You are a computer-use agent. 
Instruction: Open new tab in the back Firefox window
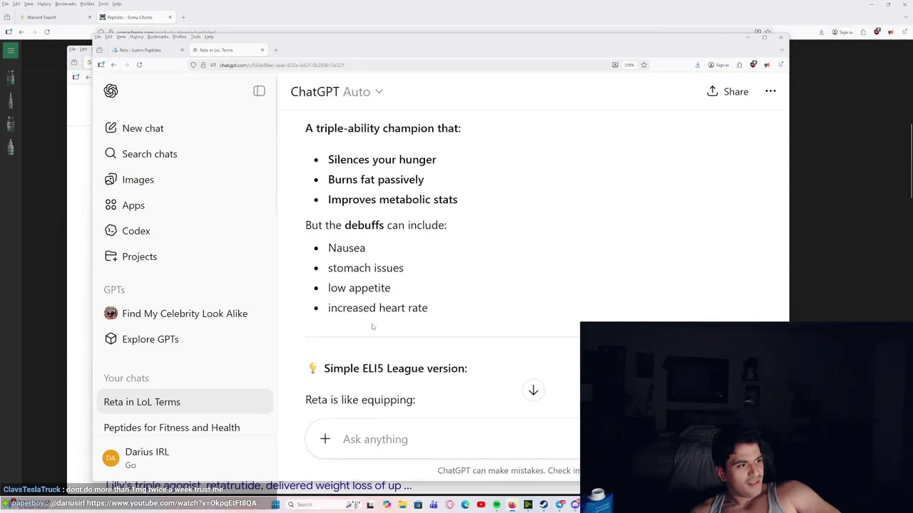coord(183,17)
